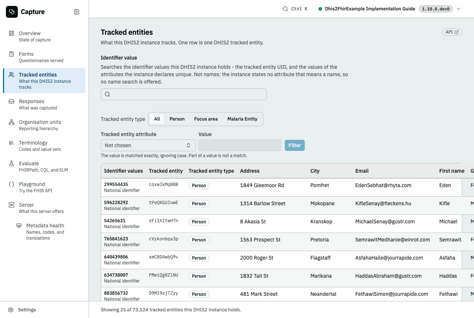This screenshot has width=474, height=318.
Task: Open Organisation units via hierarchy icon
Action: tap(11, 122)
